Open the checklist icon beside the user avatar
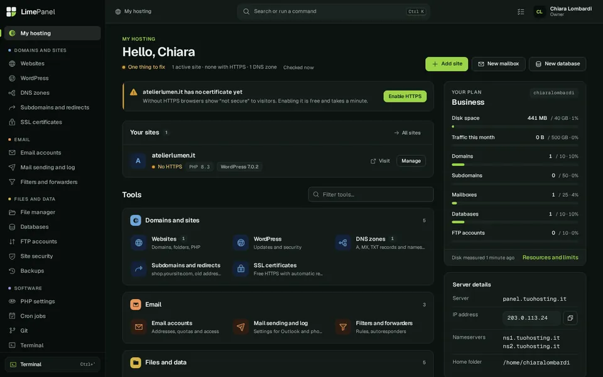The width and height of the screenshot is (603, 377). (x=521, y=12)
